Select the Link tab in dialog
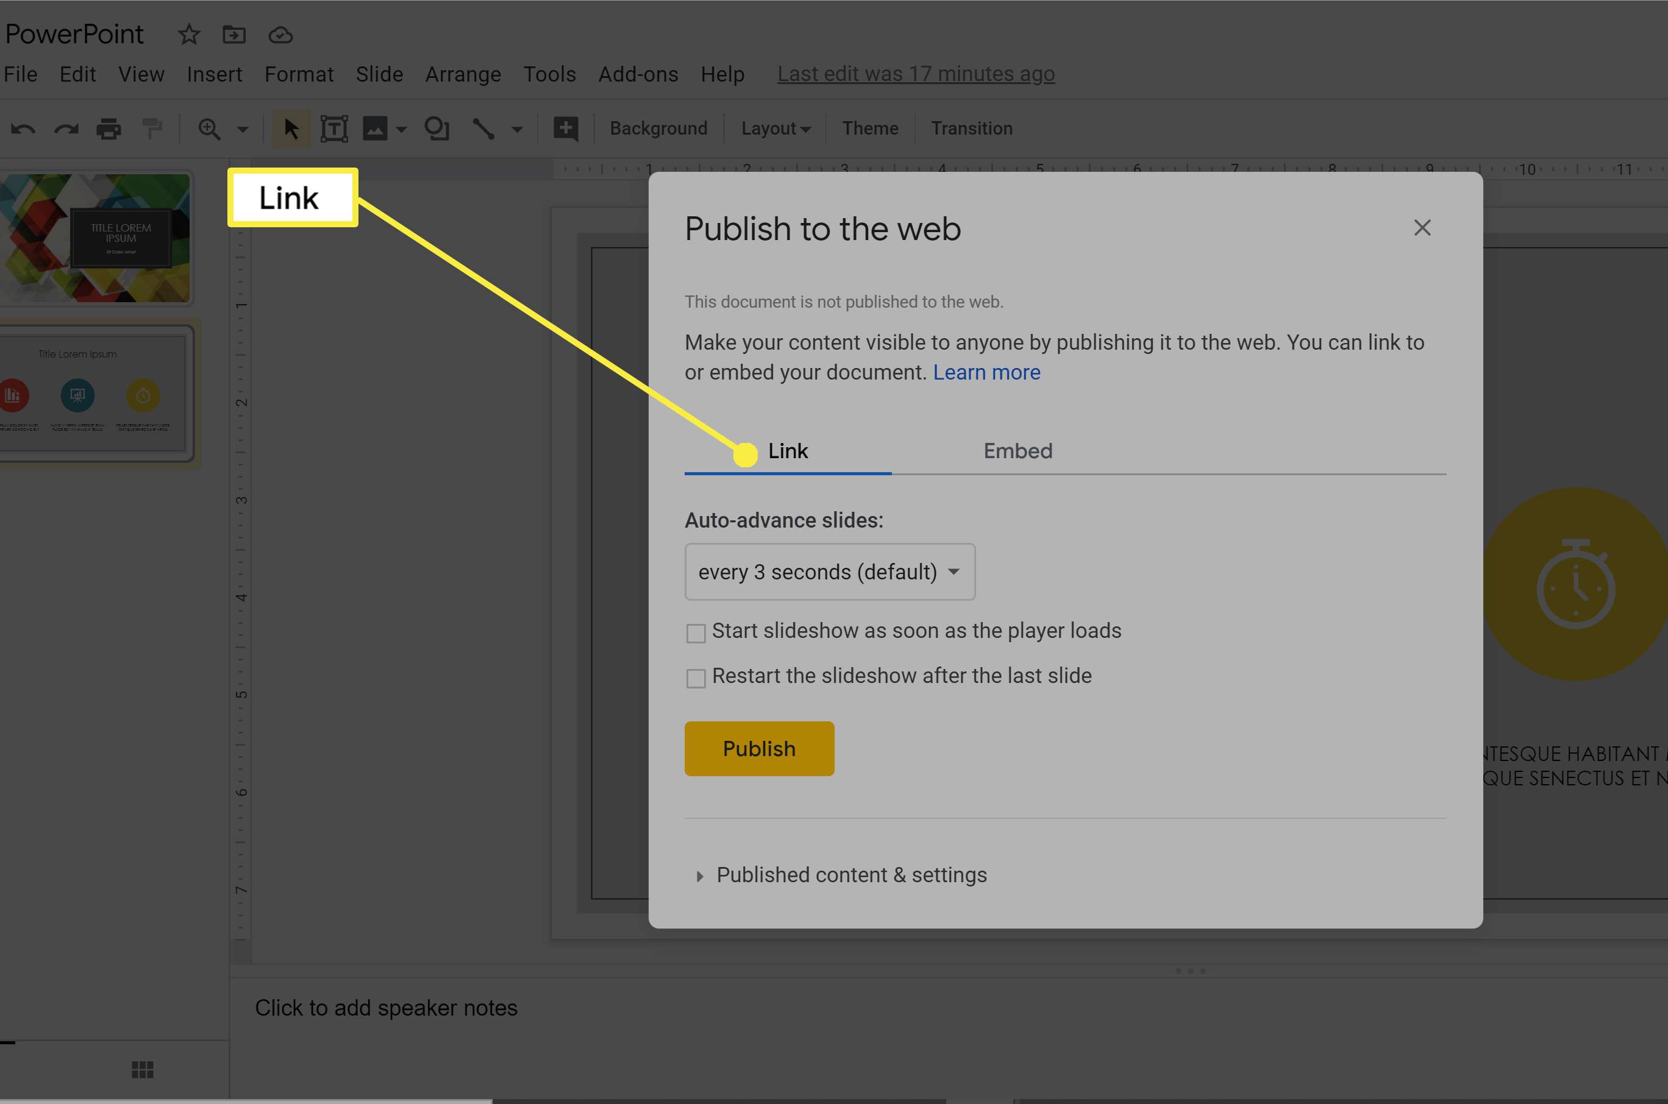 point(786,450)
